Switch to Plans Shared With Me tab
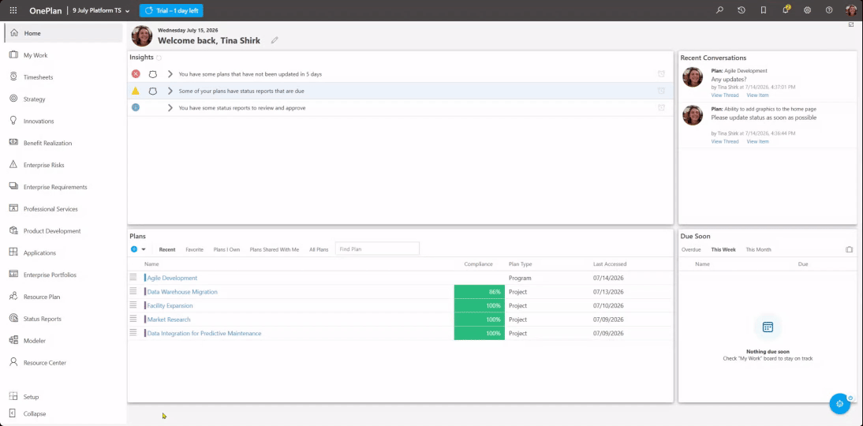The image size is (863, 426). (x=275, y=249)
